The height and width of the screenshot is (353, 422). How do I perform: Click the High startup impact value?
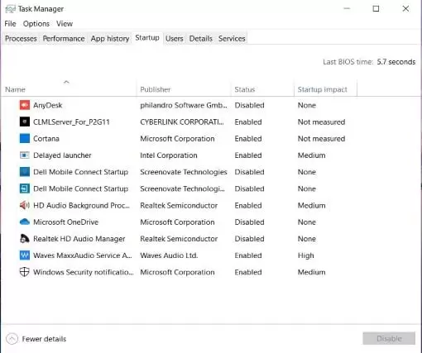click(305, 255)
